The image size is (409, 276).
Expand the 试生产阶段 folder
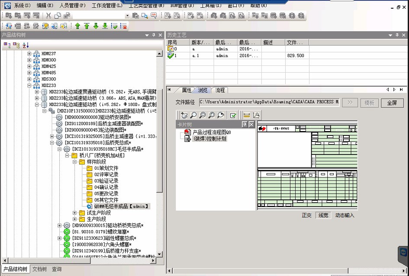click(74, 213)
